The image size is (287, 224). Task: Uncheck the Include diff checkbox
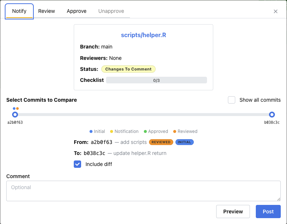(77, 164)
